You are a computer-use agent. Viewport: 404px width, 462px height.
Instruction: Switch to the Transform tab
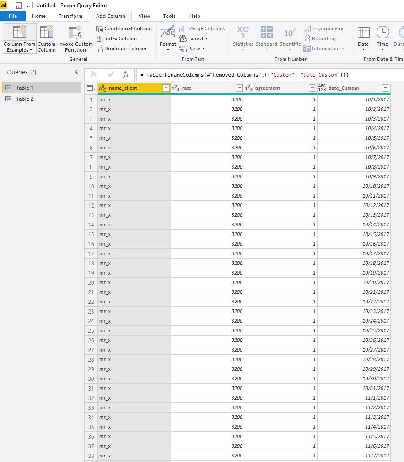70,16
